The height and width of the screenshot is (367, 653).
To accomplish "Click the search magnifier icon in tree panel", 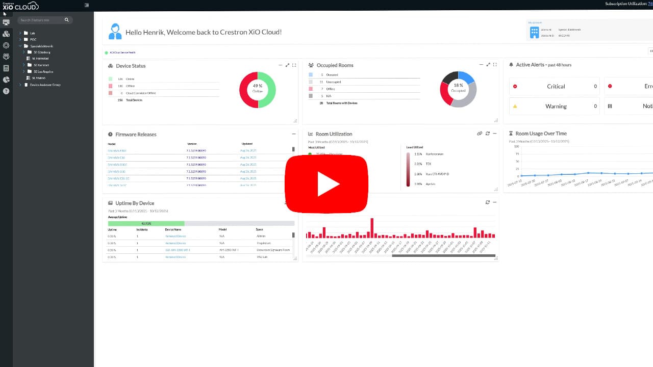I will pos(66,20).
